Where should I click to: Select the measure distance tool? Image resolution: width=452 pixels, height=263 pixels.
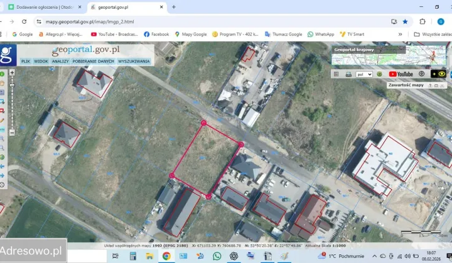[2, 130]
